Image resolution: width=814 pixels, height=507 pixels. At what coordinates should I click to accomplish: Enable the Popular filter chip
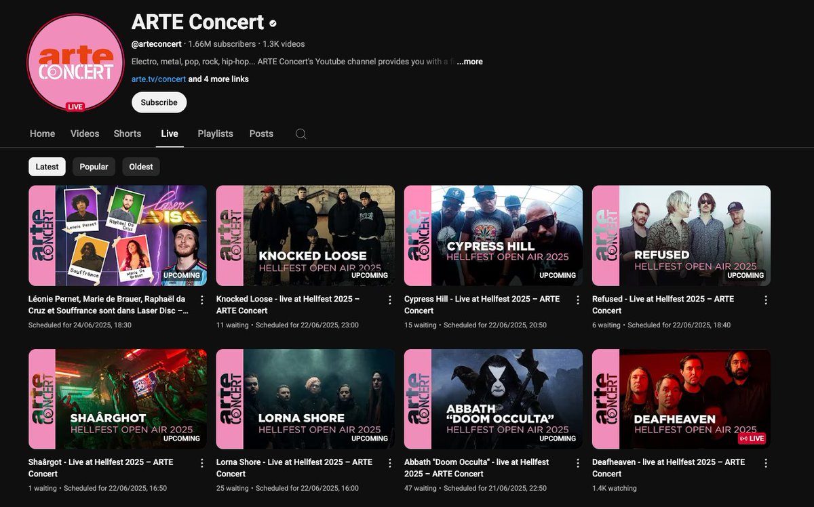94,166
